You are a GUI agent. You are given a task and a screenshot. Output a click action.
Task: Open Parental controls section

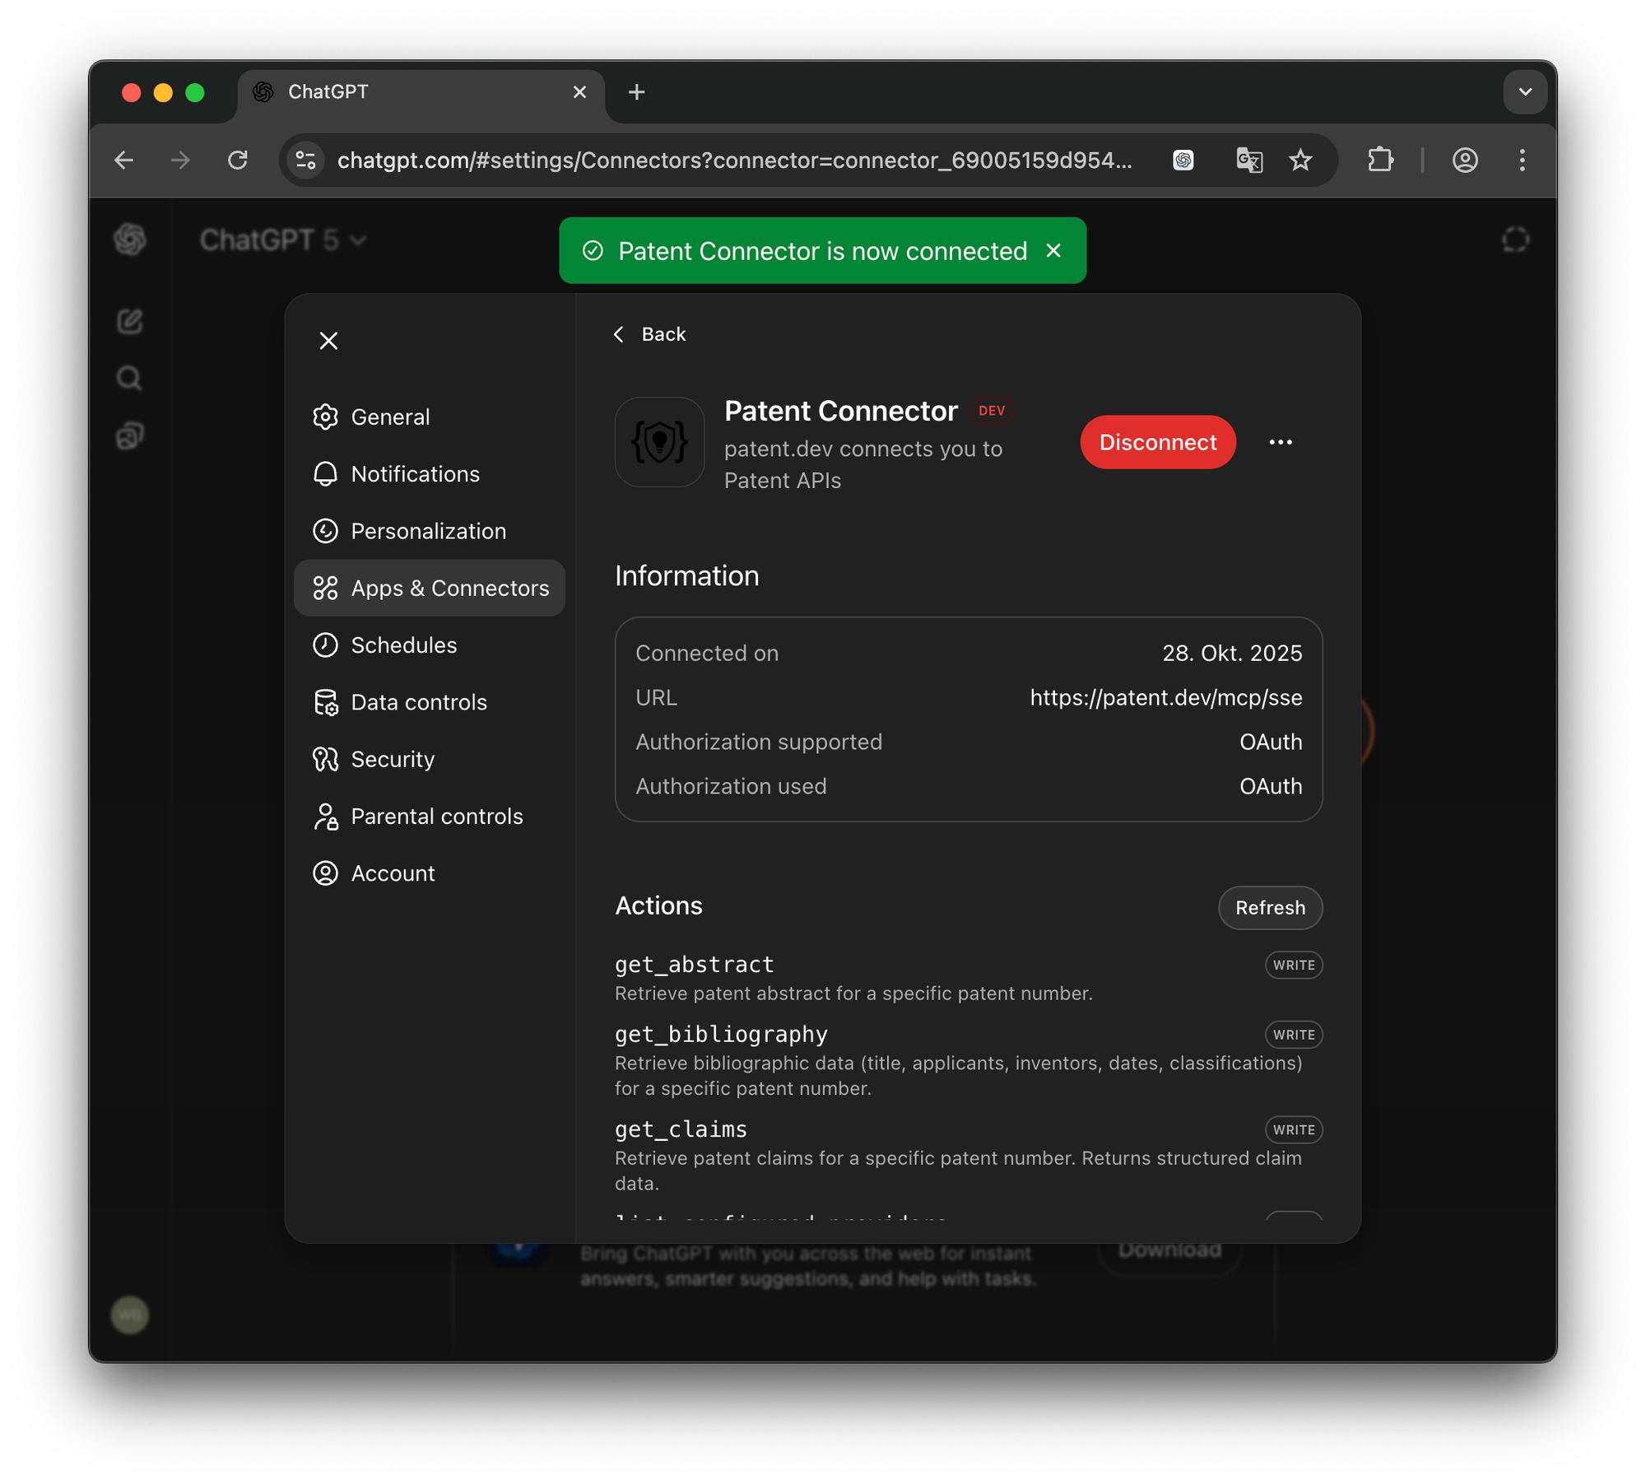pos(436,817)
